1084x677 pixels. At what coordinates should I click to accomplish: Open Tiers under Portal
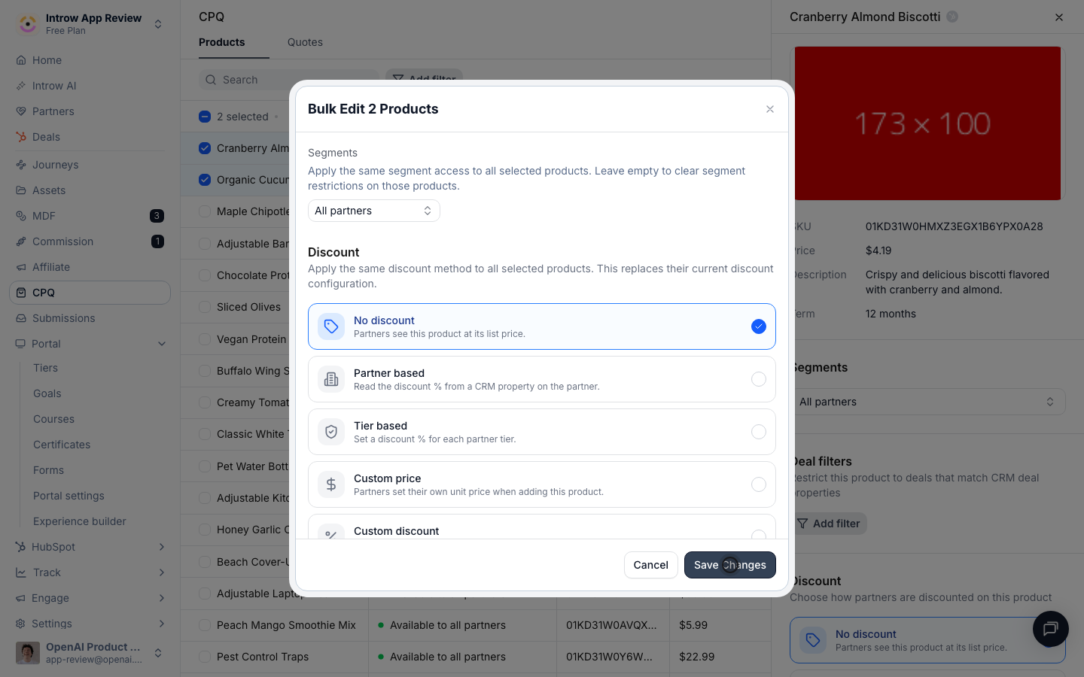click(45, 368)
